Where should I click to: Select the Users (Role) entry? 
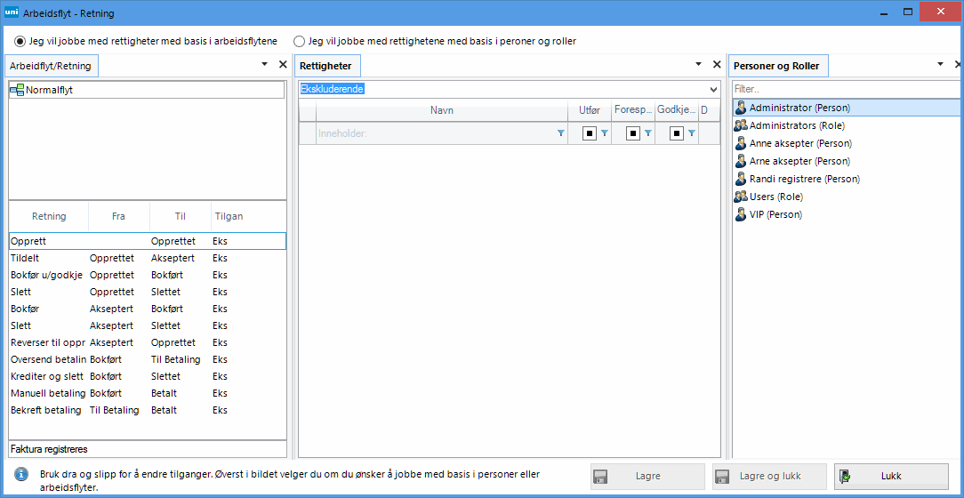coord(775,197)
